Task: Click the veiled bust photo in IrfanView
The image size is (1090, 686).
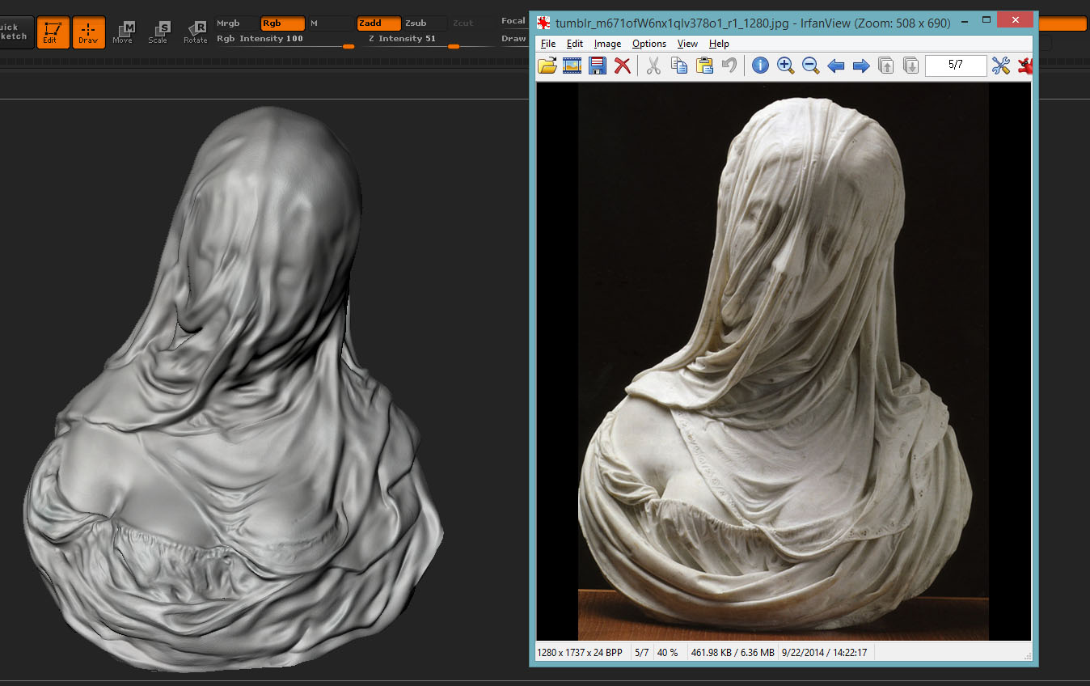Action: pos(784,362)
